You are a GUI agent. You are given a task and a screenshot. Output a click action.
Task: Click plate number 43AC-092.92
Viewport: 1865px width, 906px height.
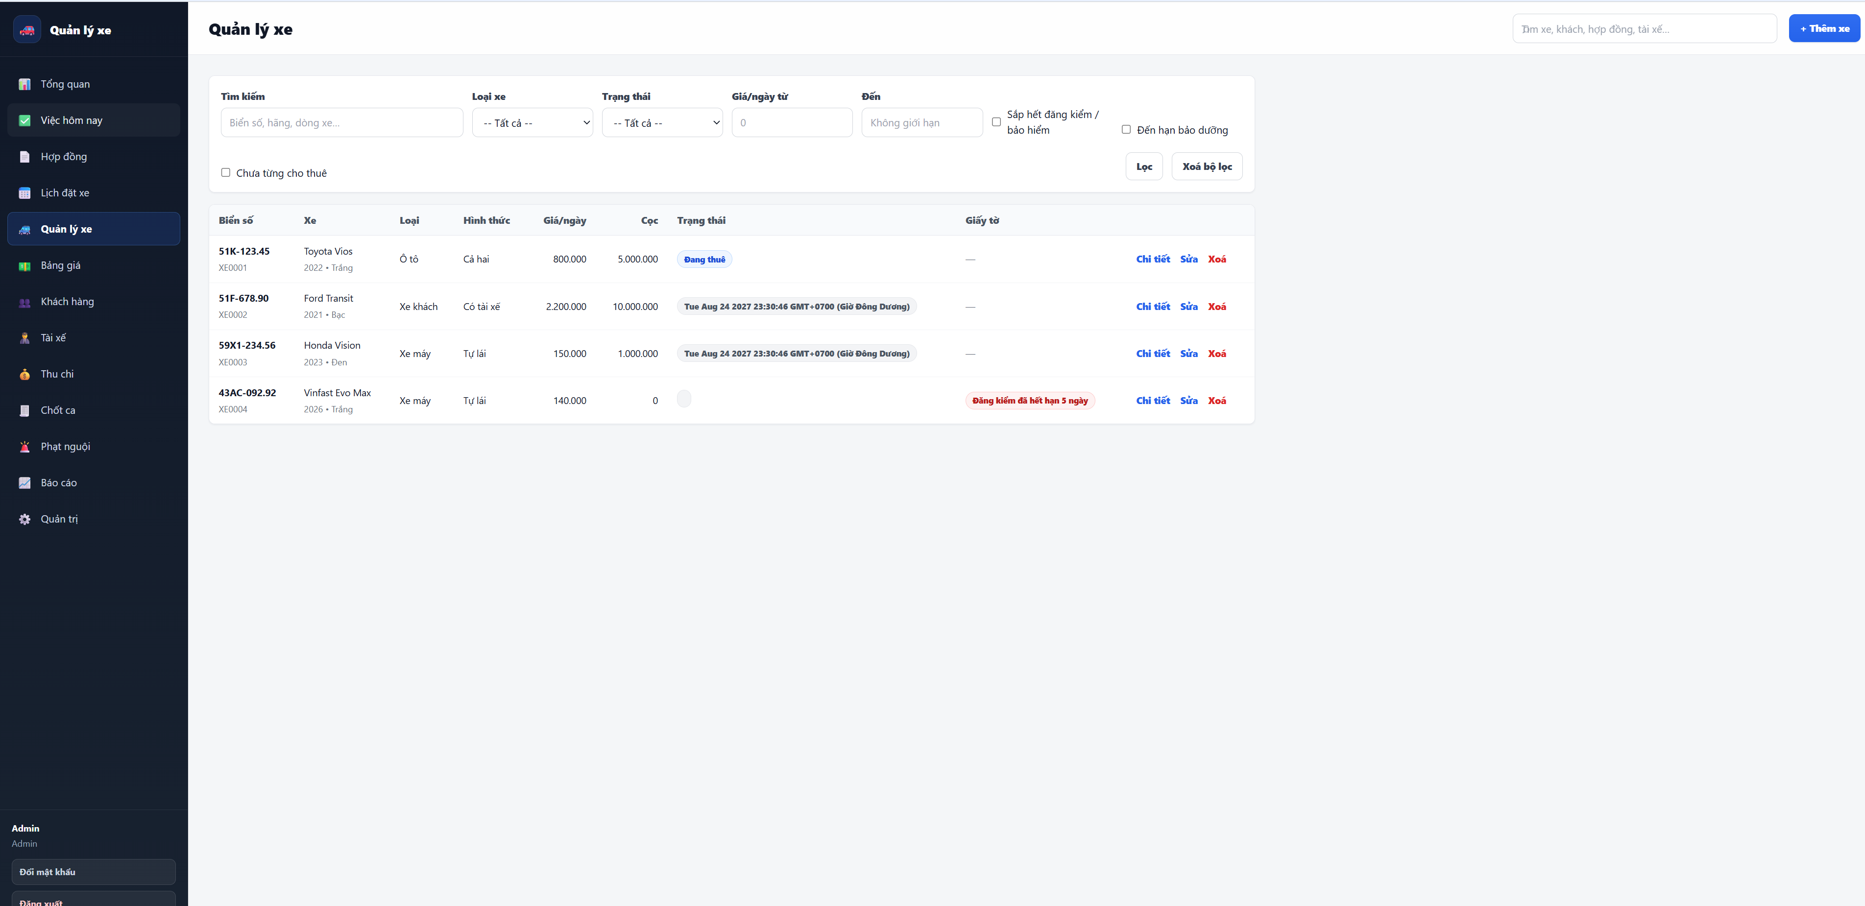247,393
